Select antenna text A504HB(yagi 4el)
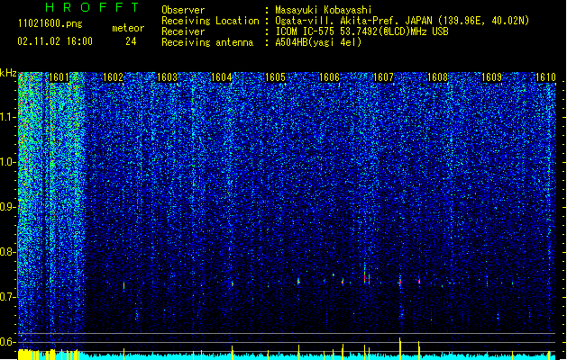The image size is (567, 360). tap(318, 42)
